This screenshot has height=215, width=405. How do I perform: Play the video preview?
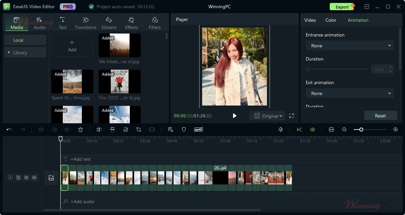234,116
